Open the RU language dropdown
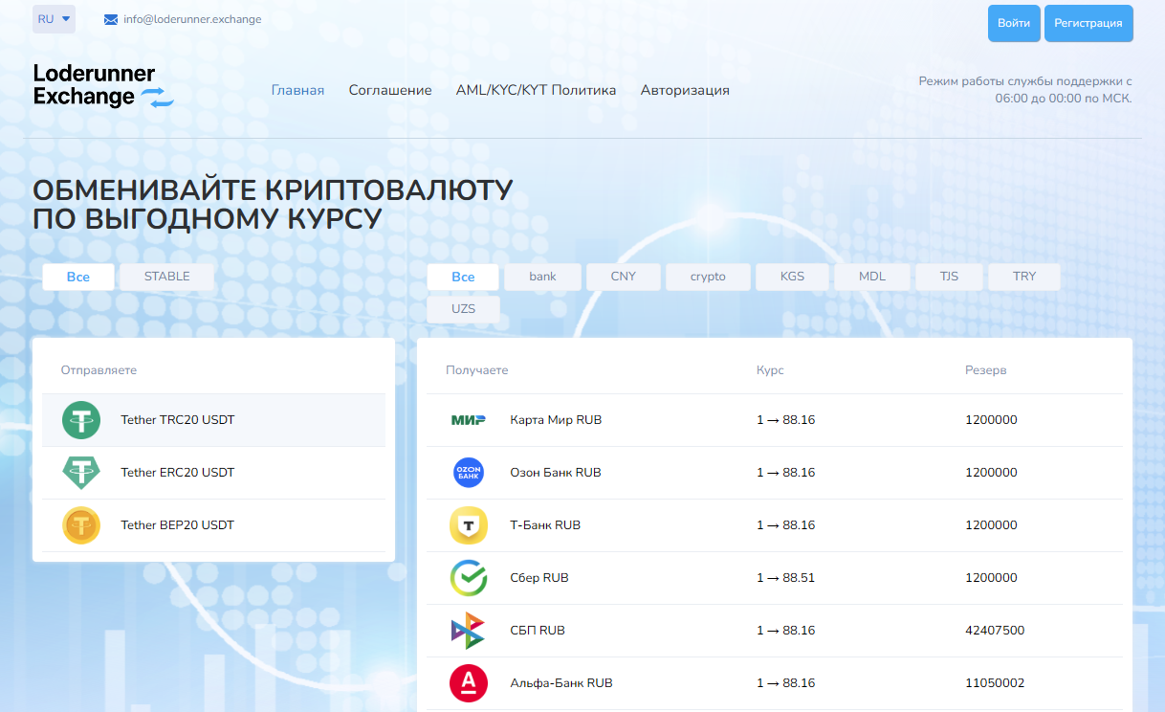 [54, 19]
